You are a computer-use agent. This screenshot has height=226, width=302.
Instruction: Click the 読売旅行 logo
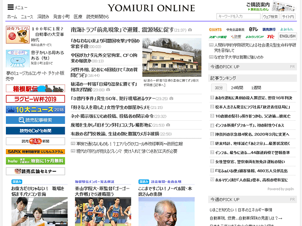[x=269, y=29]
